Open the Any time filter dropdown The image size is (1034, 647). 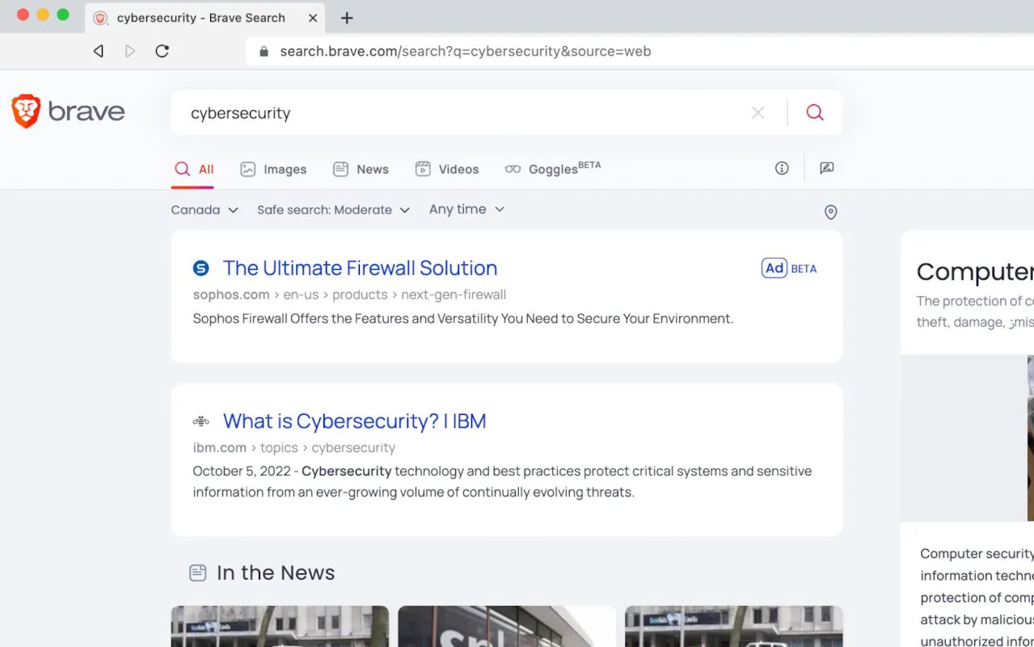pos(466,209)
